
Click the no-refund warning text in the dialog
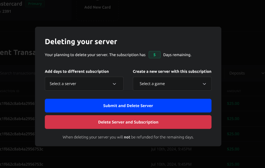pos(128,137)
